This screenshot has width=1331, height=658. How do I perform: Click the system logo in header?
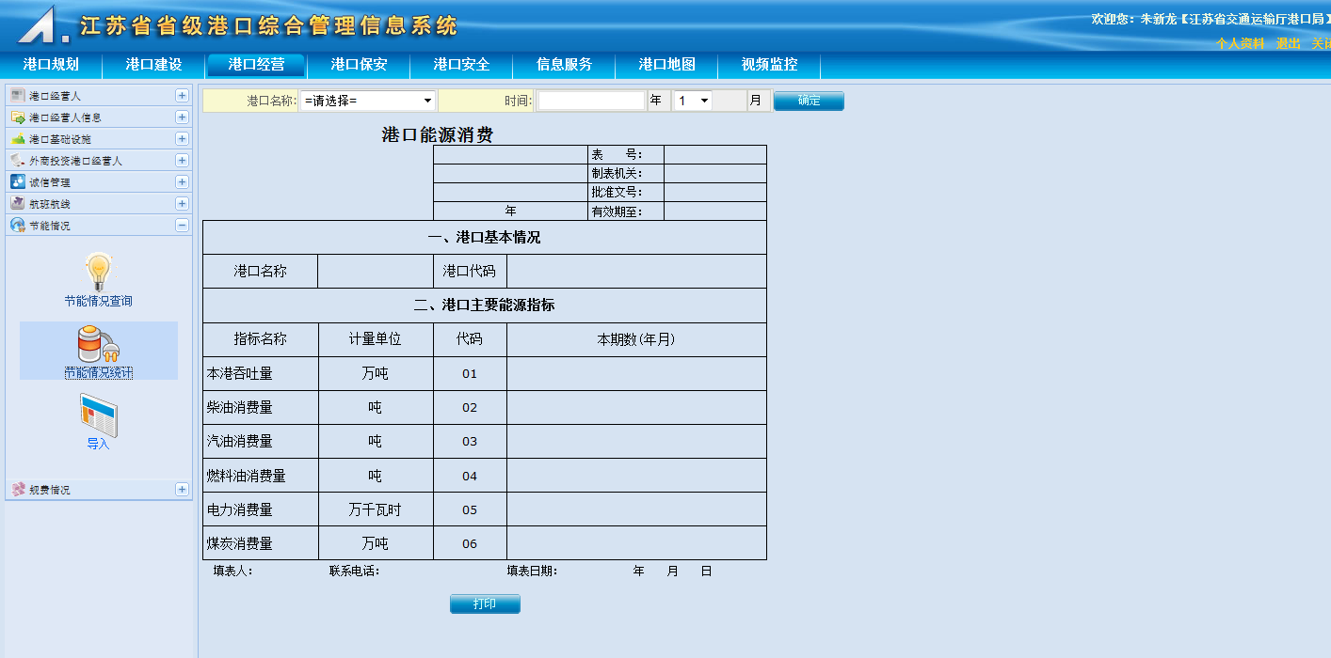[x=41, y=25]
